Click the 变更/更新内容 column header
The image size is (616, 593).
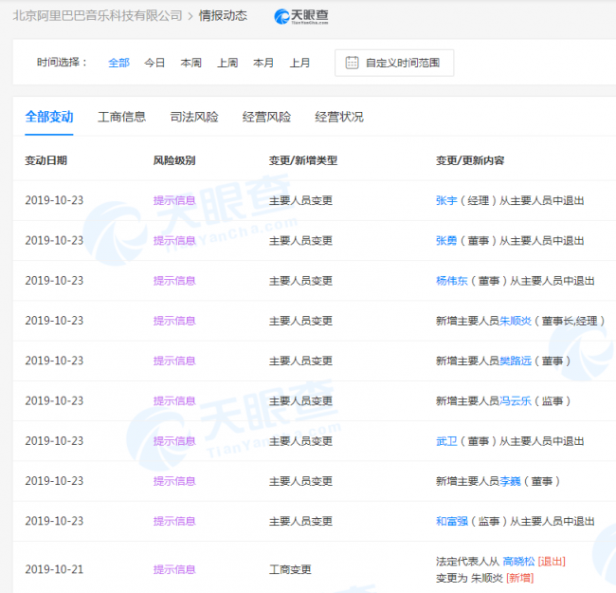[x=470, y=160]
